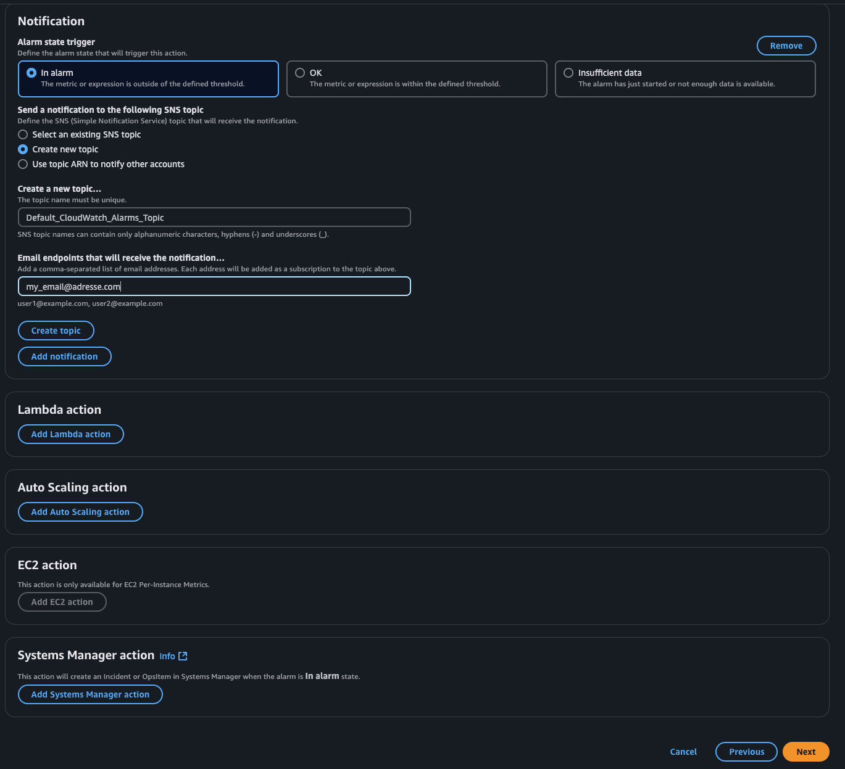Select the Insufficient data state trigger
The width and height of the screenshot is (845, 769).
(685, 79)
